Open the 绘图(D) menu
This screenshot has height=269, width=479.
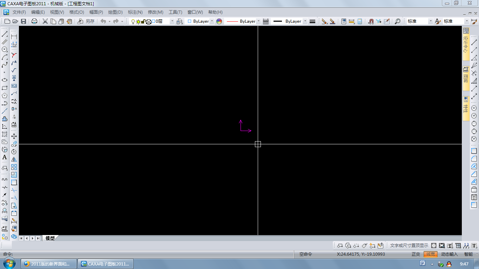click(115, 12)
